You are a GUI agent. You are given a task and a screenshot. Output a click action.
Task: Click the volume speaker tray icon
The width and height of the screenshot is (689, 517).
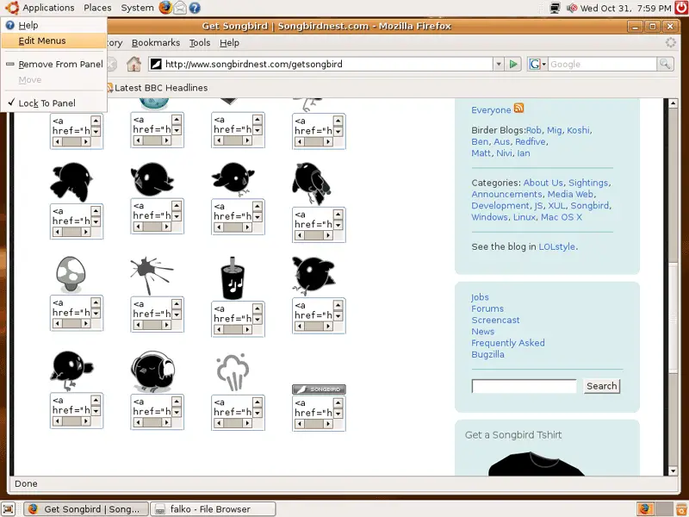(572, 8)
